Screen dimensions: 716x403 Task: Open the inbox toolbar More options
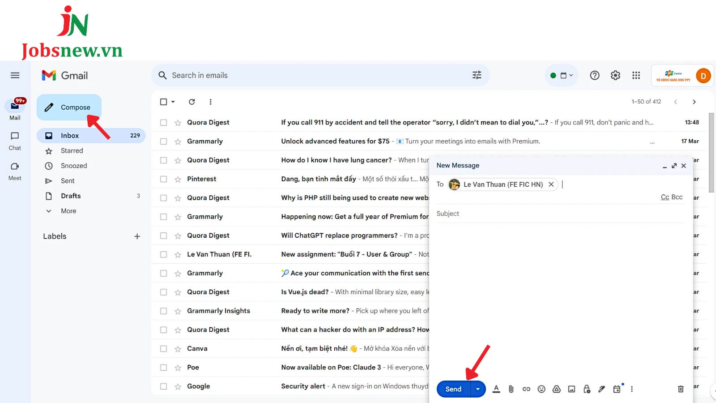pos(210,102)
